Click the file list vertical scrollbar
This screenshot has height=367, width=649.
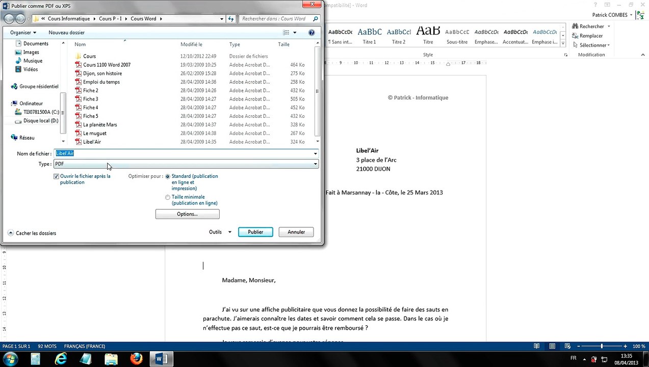tap(318, 92)
